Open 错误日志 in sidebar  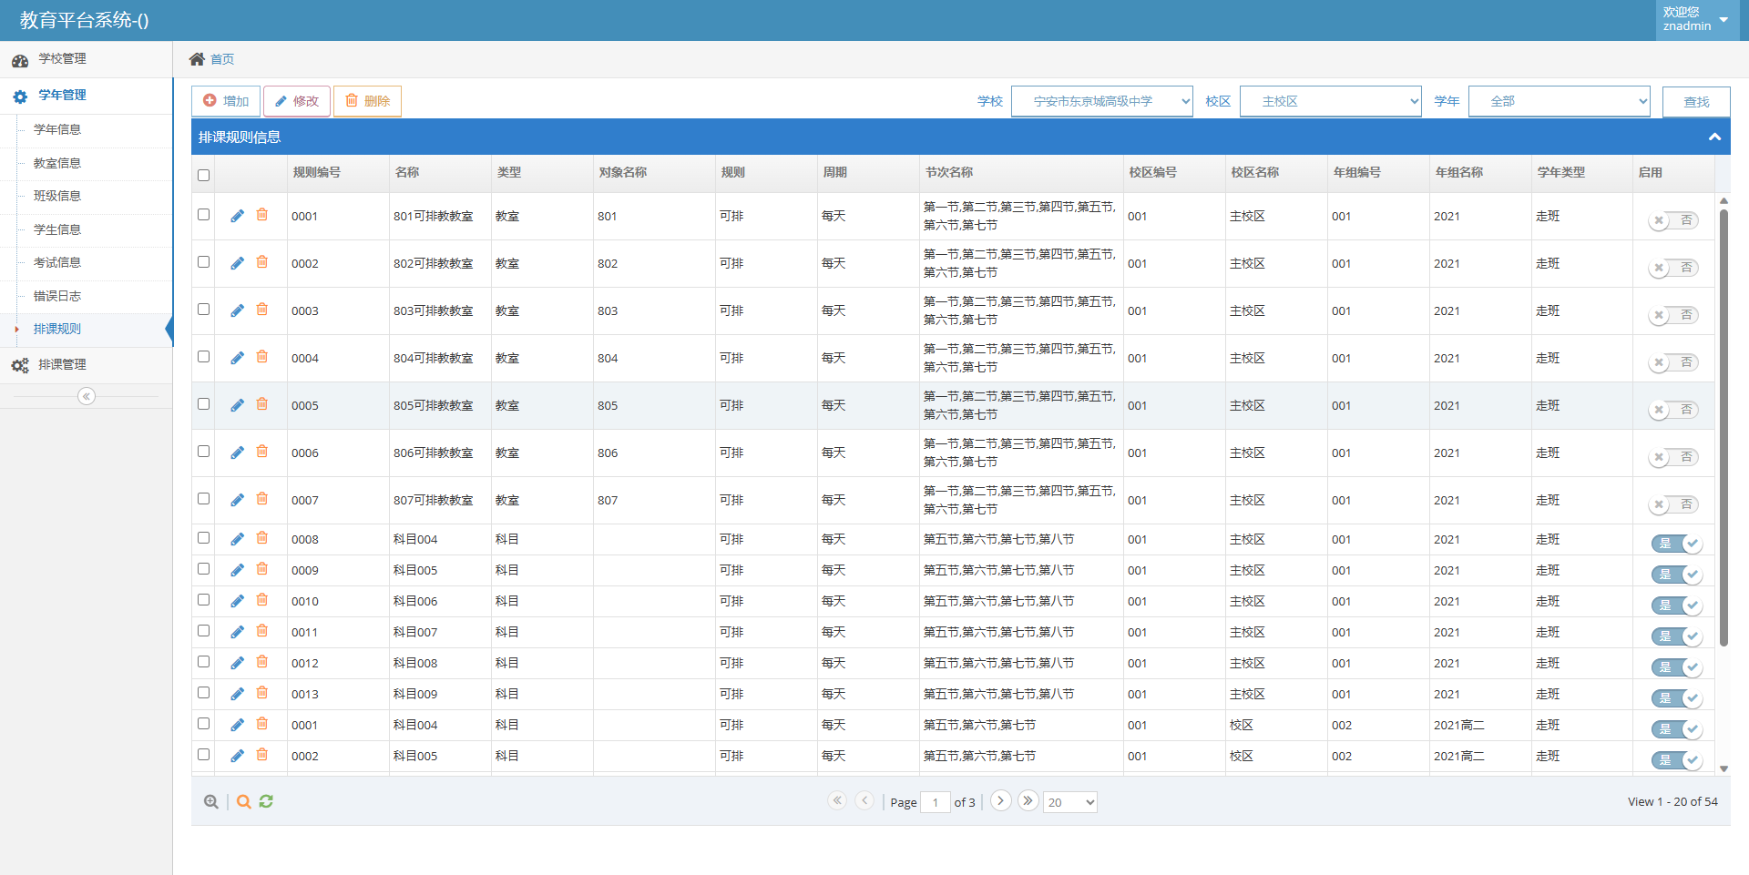tap(57, 296)
